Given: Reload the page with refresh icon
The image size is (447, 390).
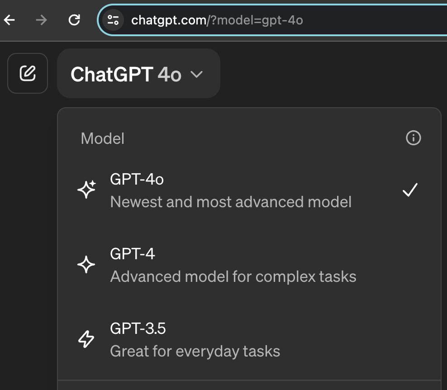Looking at the screenshot, I should pos(74,20).
